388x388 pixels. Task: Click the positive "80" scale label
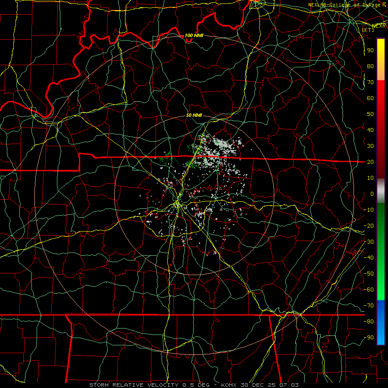(x=370, y=66)
